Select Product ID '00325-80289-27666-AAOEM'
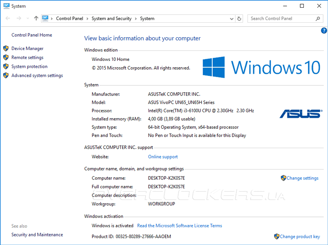This screenshot has width=328, height=245. (143, 236)
